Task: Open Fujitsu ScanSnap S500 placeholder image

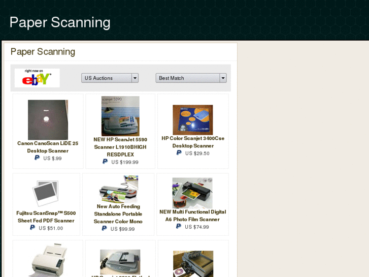Action: [46, 193]
